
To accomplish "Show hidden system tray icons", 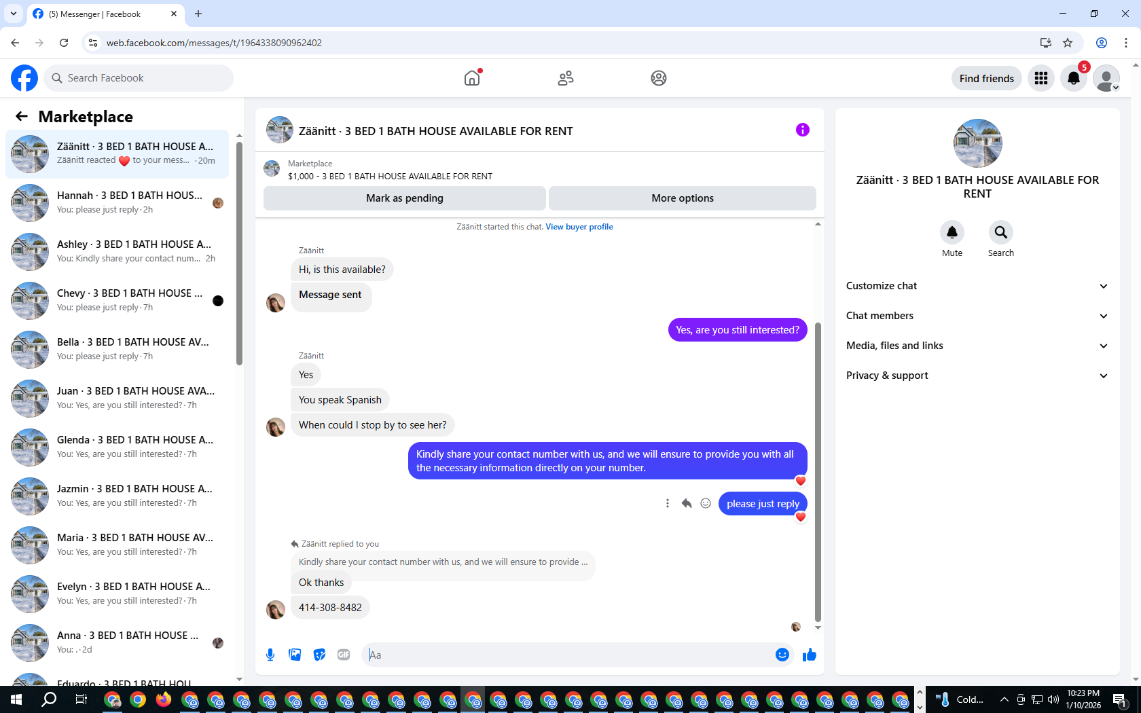I will point(1004,699).
